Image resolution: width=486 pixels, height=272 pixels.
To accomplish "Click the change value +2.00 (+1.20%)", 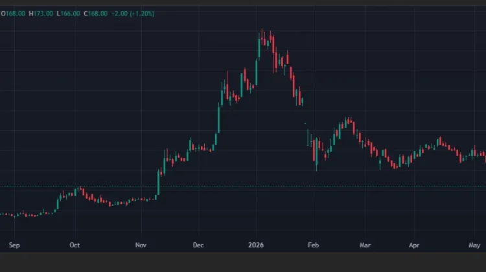I will pyautogui.click(x=133, y=14).
